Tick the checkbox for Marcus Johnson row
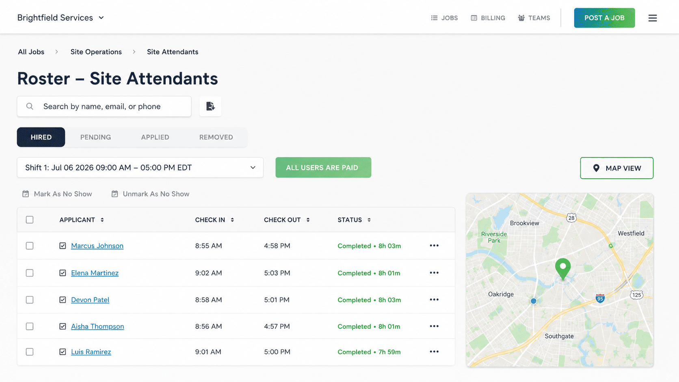This screenshot has width=679, height=382. [30, 246]
